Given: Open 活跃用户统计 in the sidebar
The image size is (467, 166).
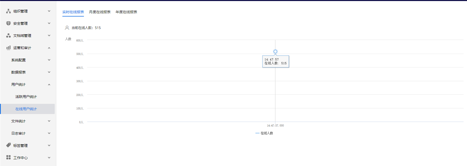Looking at the screenshot, I should click(26, 97).
